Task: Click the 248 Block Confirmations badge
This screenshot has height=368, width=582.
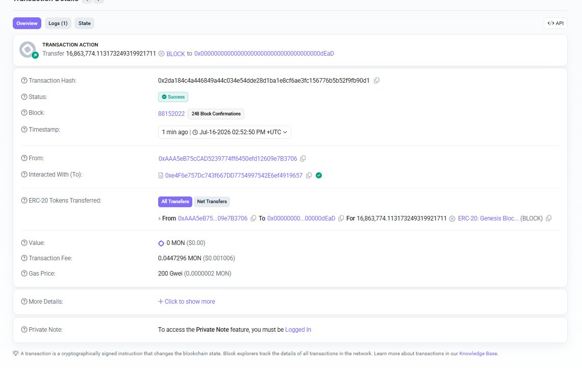Action: [x=216, y=114]
